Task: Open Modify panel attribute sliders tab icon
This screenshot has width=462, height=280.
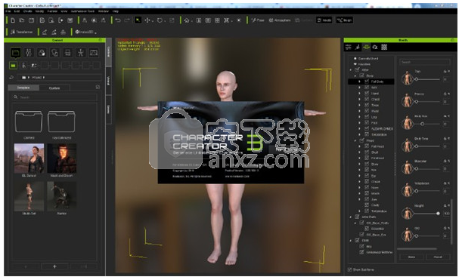Action: 349,47
